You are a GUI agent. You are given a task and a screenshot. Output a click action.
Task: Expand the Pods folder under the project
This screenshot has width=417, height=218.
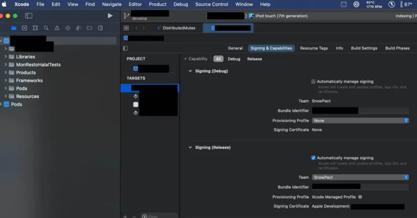tap(5, 88)
